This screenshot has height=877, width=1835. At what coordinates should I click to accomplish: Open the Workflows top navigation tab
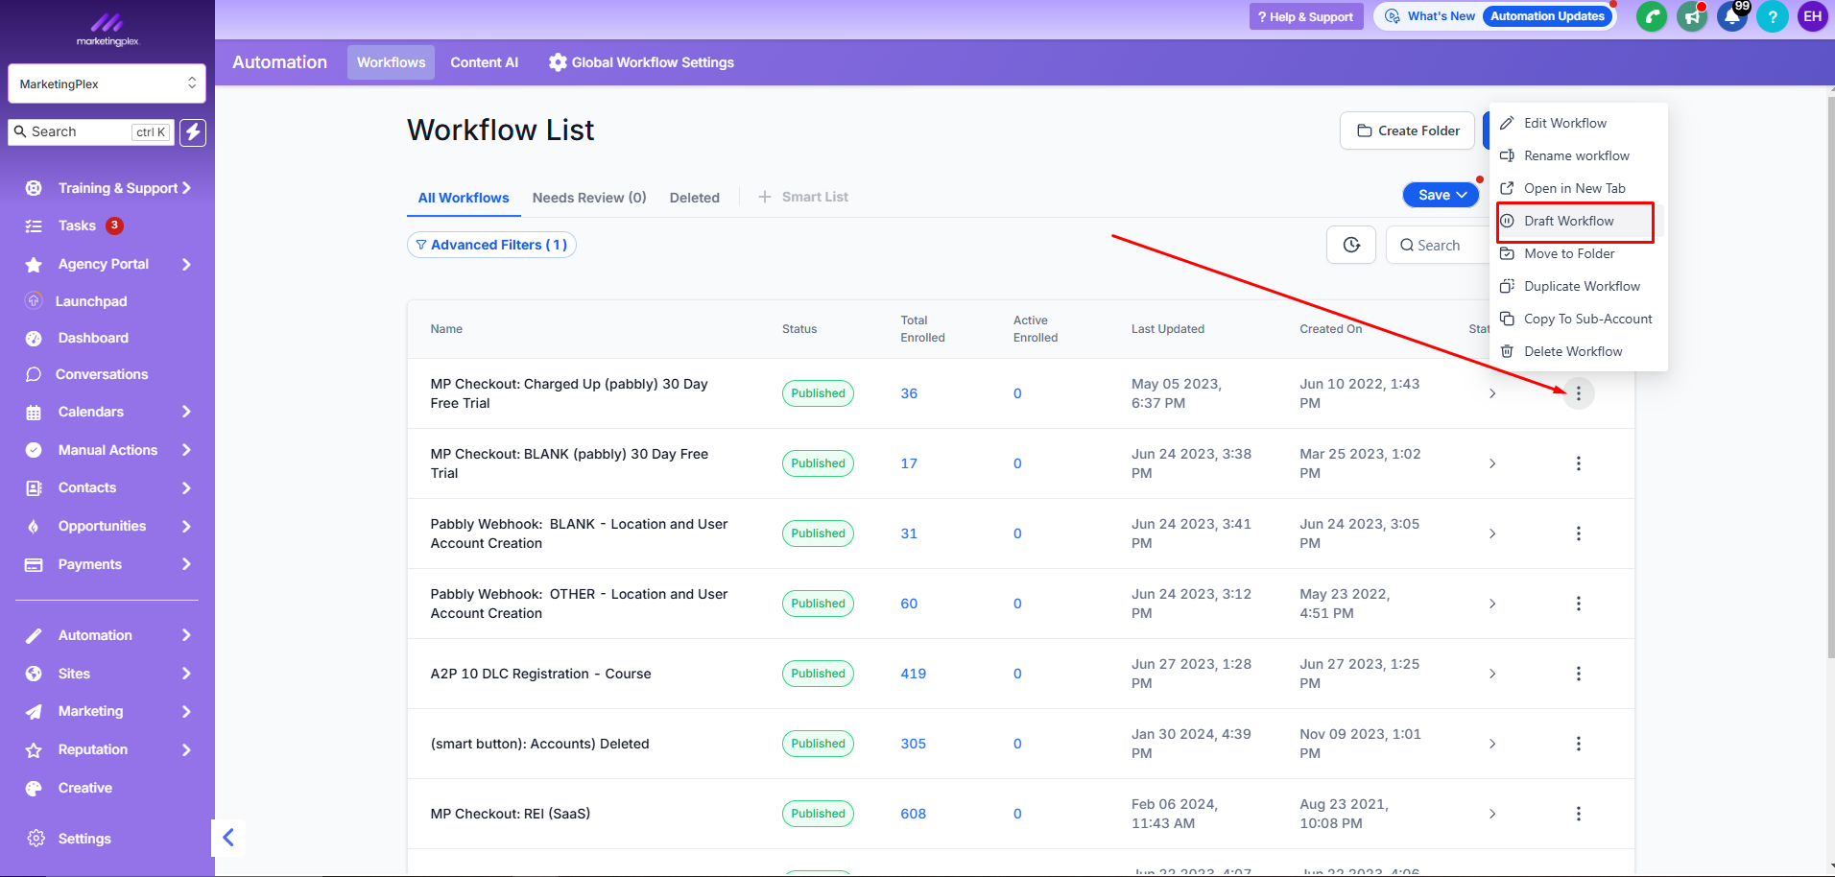(x=391, y=62)
